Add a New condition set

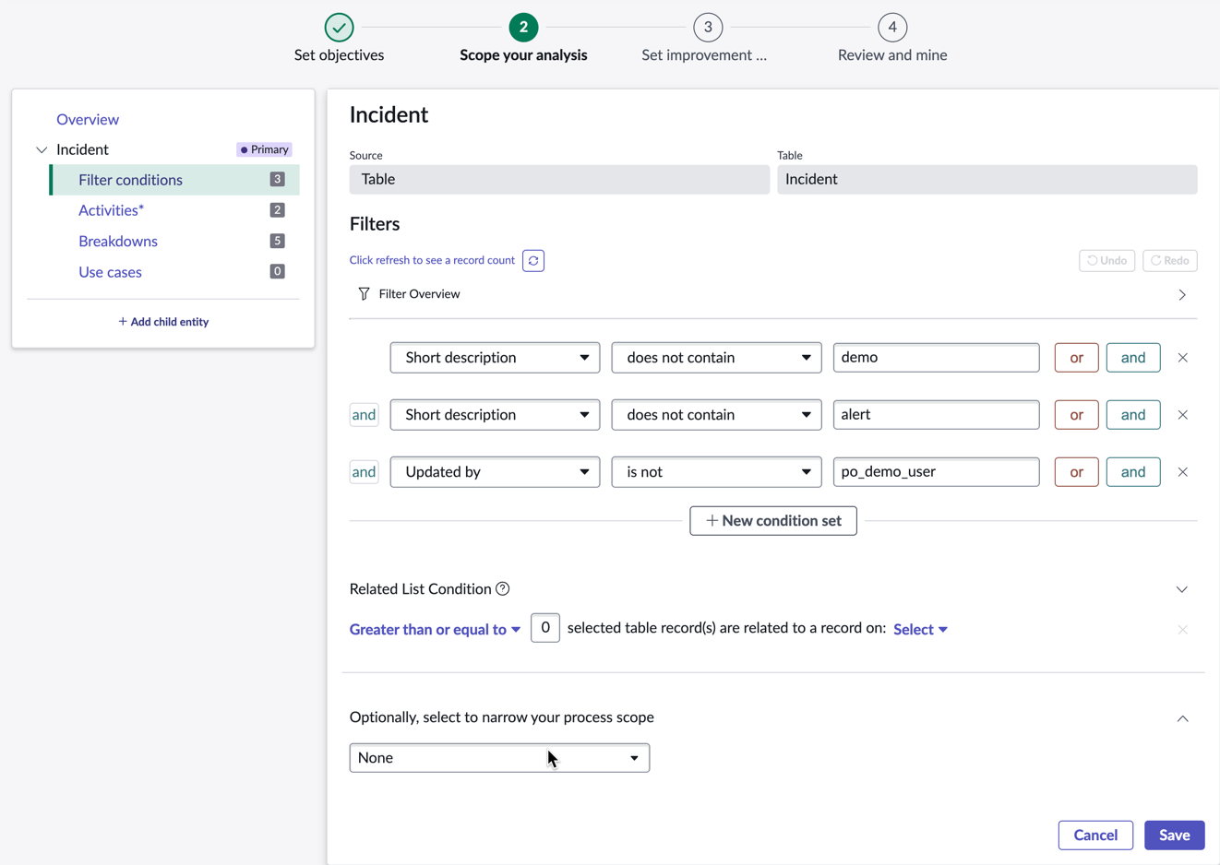[x=773, y=521]
